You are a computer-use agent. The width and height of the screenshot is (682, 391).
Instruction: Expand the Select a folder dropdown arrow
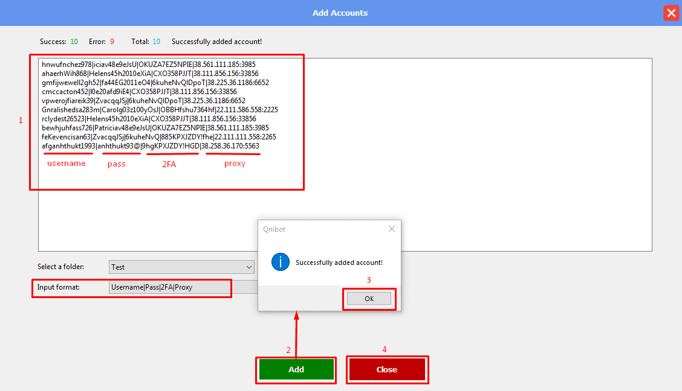coord(249,267)
